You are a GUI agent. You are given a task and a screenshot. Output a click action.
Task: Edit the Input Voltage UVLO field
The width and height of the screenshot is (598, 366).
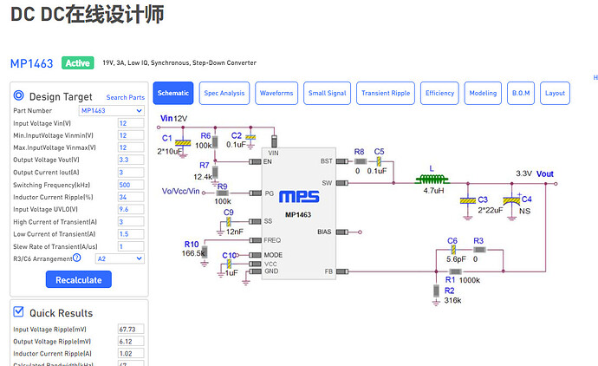(131, 210)
